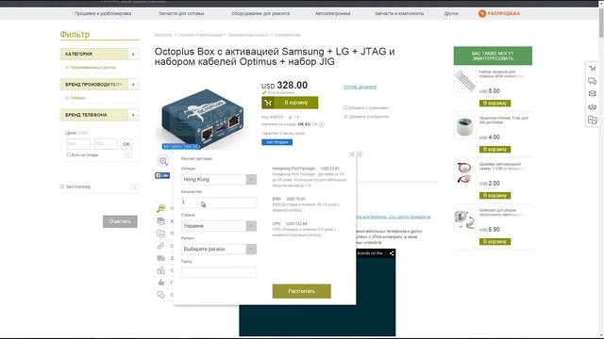Click the last breadcrumb link
Viewport: 604px width, 339px height.
pyautogui.click(x=287, y=35)
